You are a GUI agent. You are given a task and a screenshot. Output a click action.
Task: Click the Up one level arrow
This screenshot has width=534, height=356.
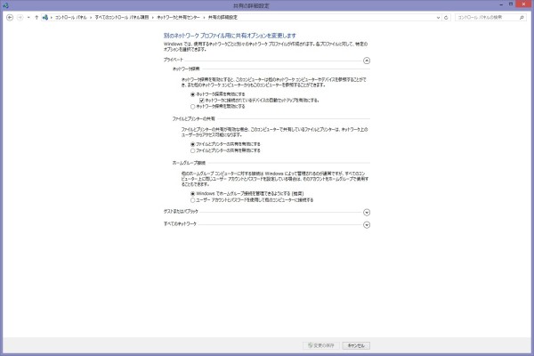pyautogui.click(x=36, y=17)
